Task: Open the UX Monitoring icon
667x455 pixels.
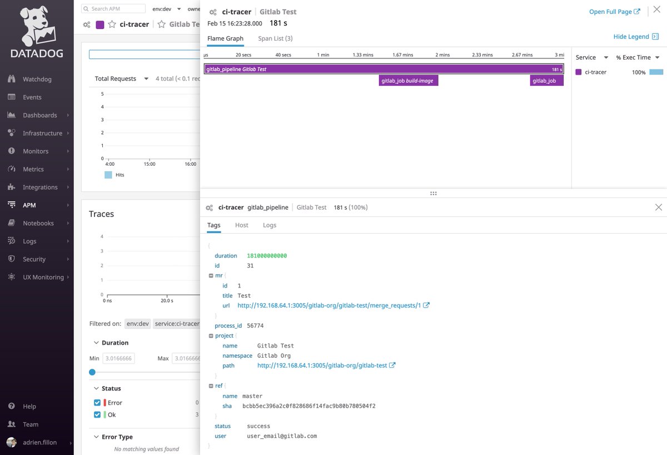Action: (12, 277)
